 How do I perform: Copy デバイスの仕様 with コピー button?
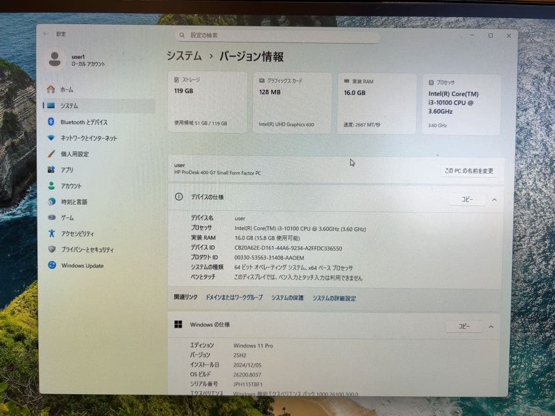pos(467,199)
